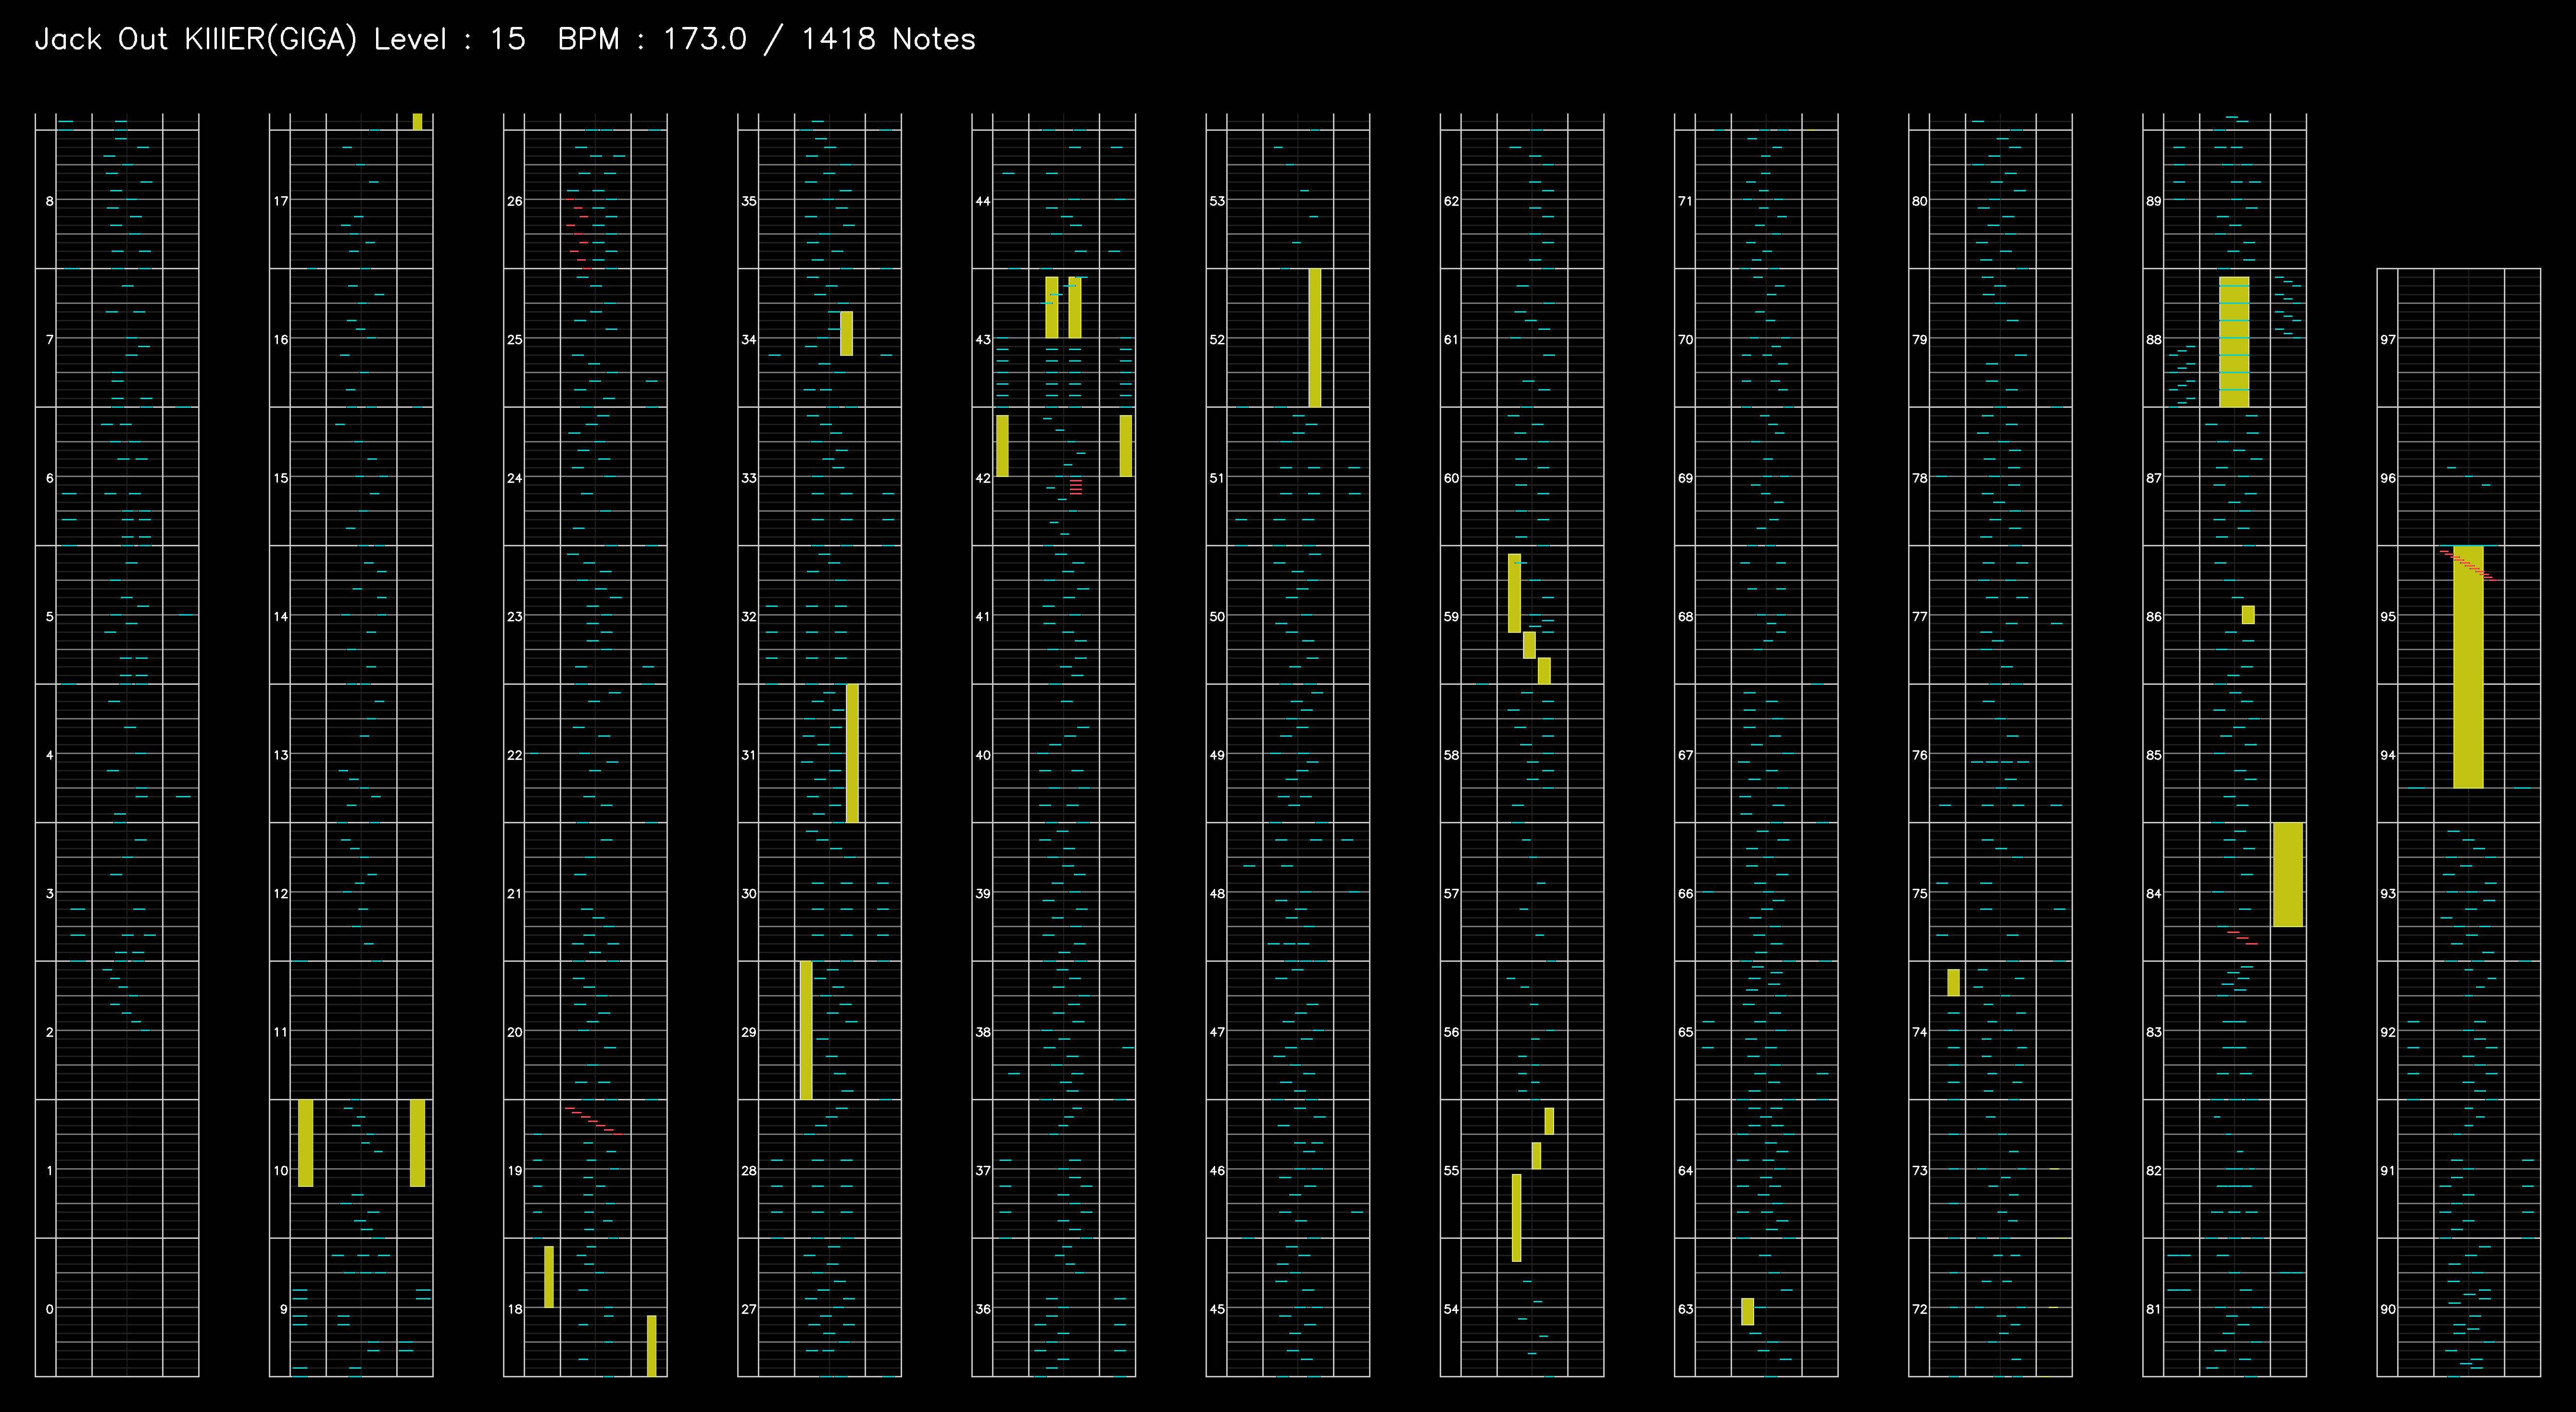
Task: Select measure number 81 label
Action: coord(2153,1309)
